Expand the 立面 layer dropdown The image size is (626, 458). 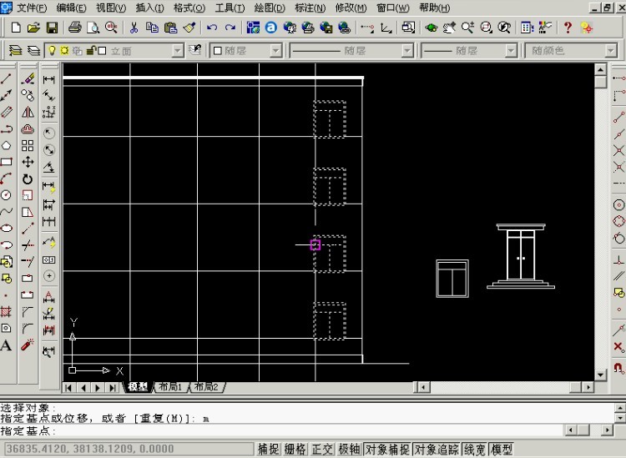(178, 51)
